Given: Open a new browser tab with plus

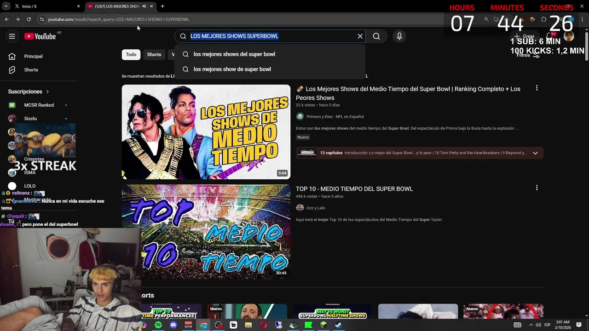Looking at the screenshot, I should pyautogui.click(x=162, y=6).
